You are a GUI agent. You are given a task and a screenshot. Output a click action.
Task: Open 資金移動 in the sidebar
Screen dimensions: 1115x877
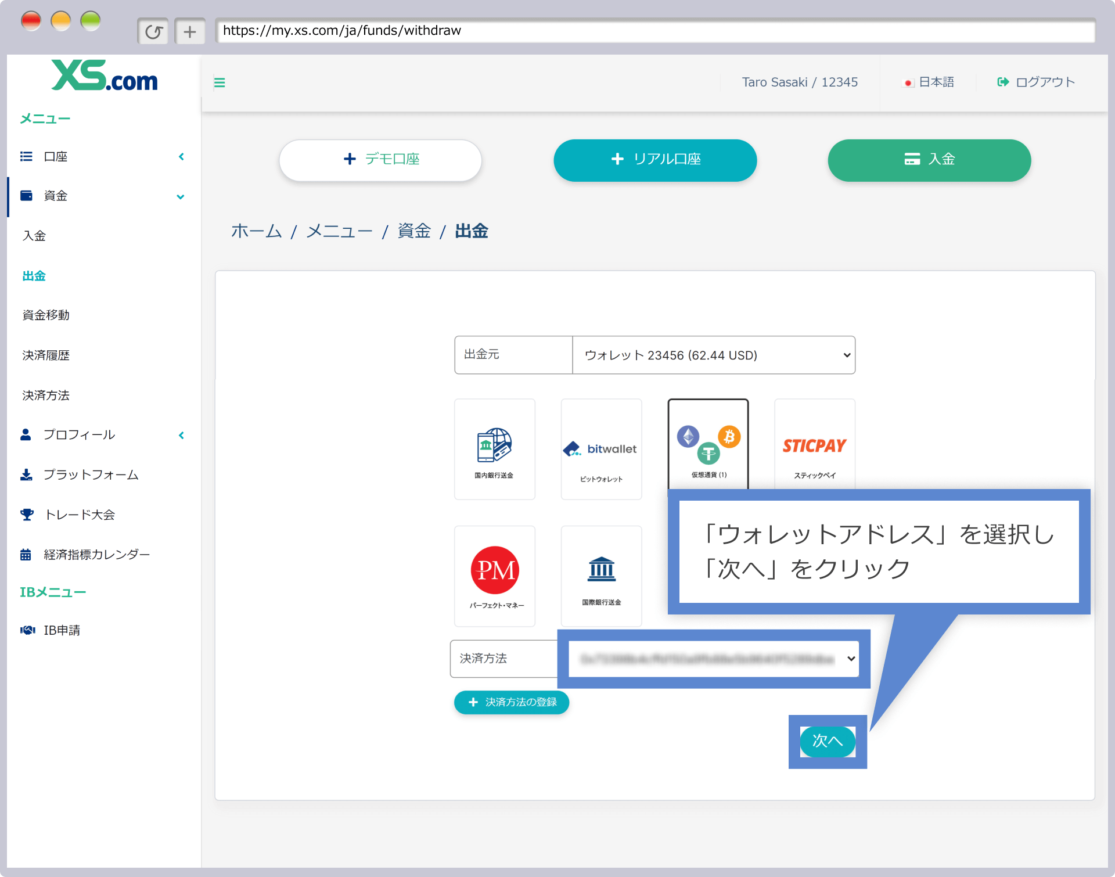46,315
